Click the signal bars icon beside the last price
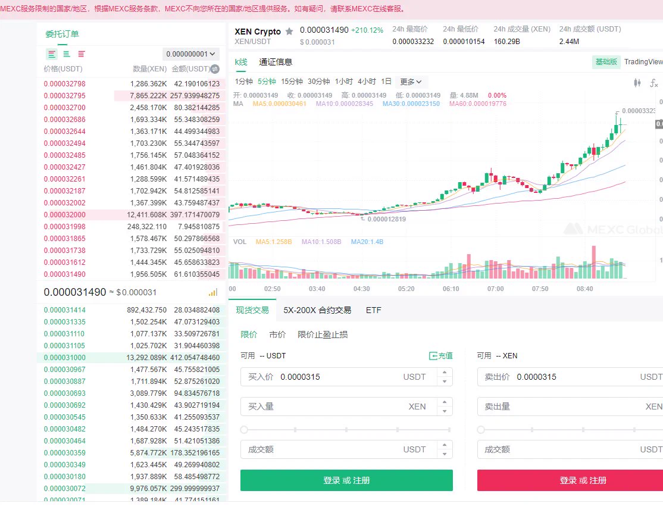663x522 pixels. click(213, 292)
